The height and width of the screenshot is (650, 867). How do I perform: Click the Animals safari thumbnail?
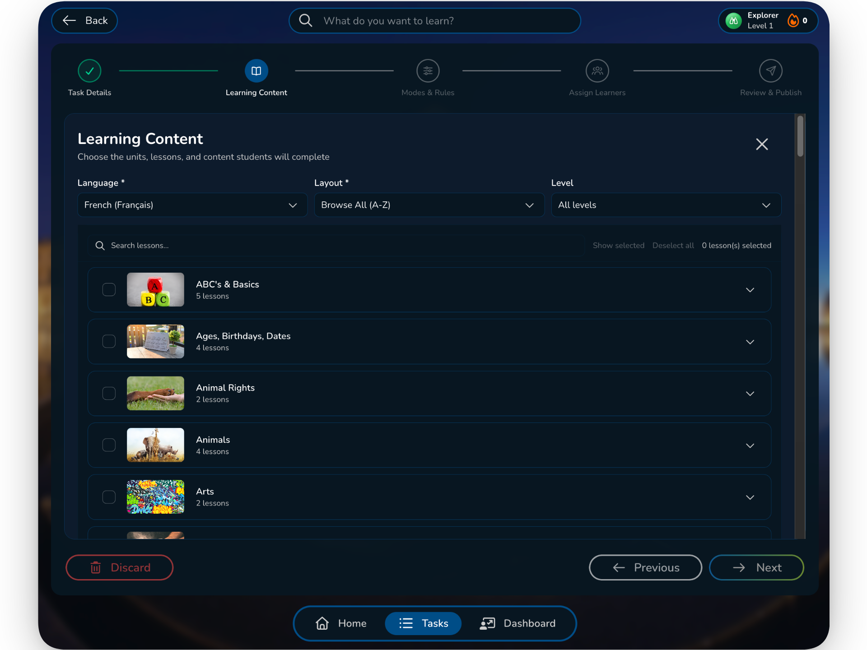click(x=155, y=445)
